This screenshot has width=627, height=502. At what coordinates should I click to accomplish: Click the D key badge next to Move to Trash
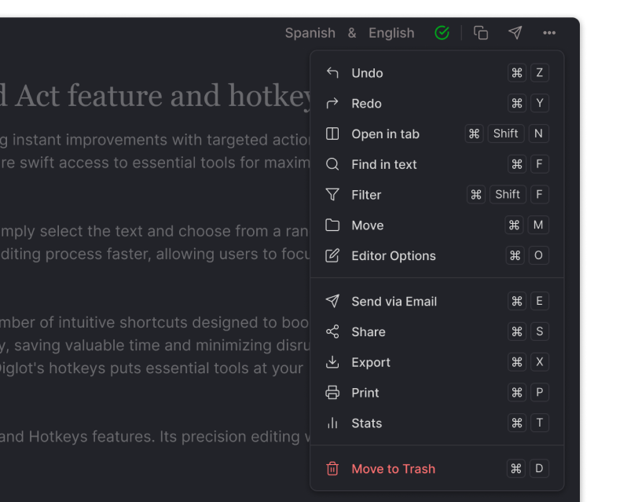(539, 468)
